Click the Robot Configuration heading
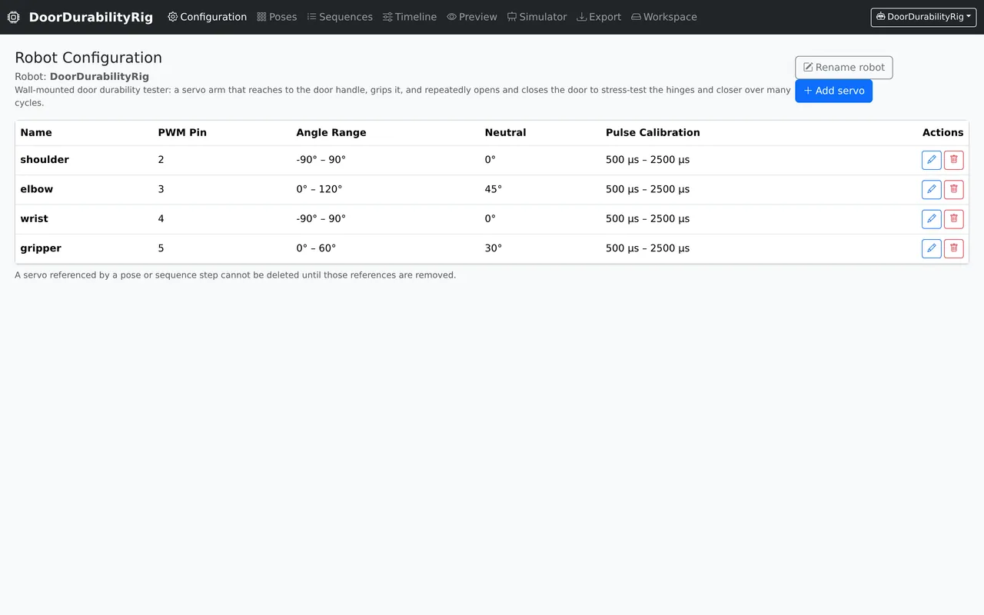Viewport: 984px width, 615px height. pos(88,58)
